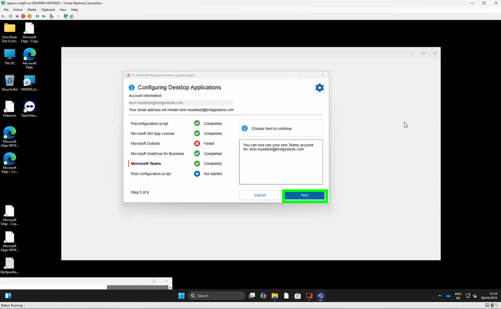Viewport: 501px width, 309px height.
Task: Select the Microsoft Edge - Copy desktop file
Action: pos(30,33)
